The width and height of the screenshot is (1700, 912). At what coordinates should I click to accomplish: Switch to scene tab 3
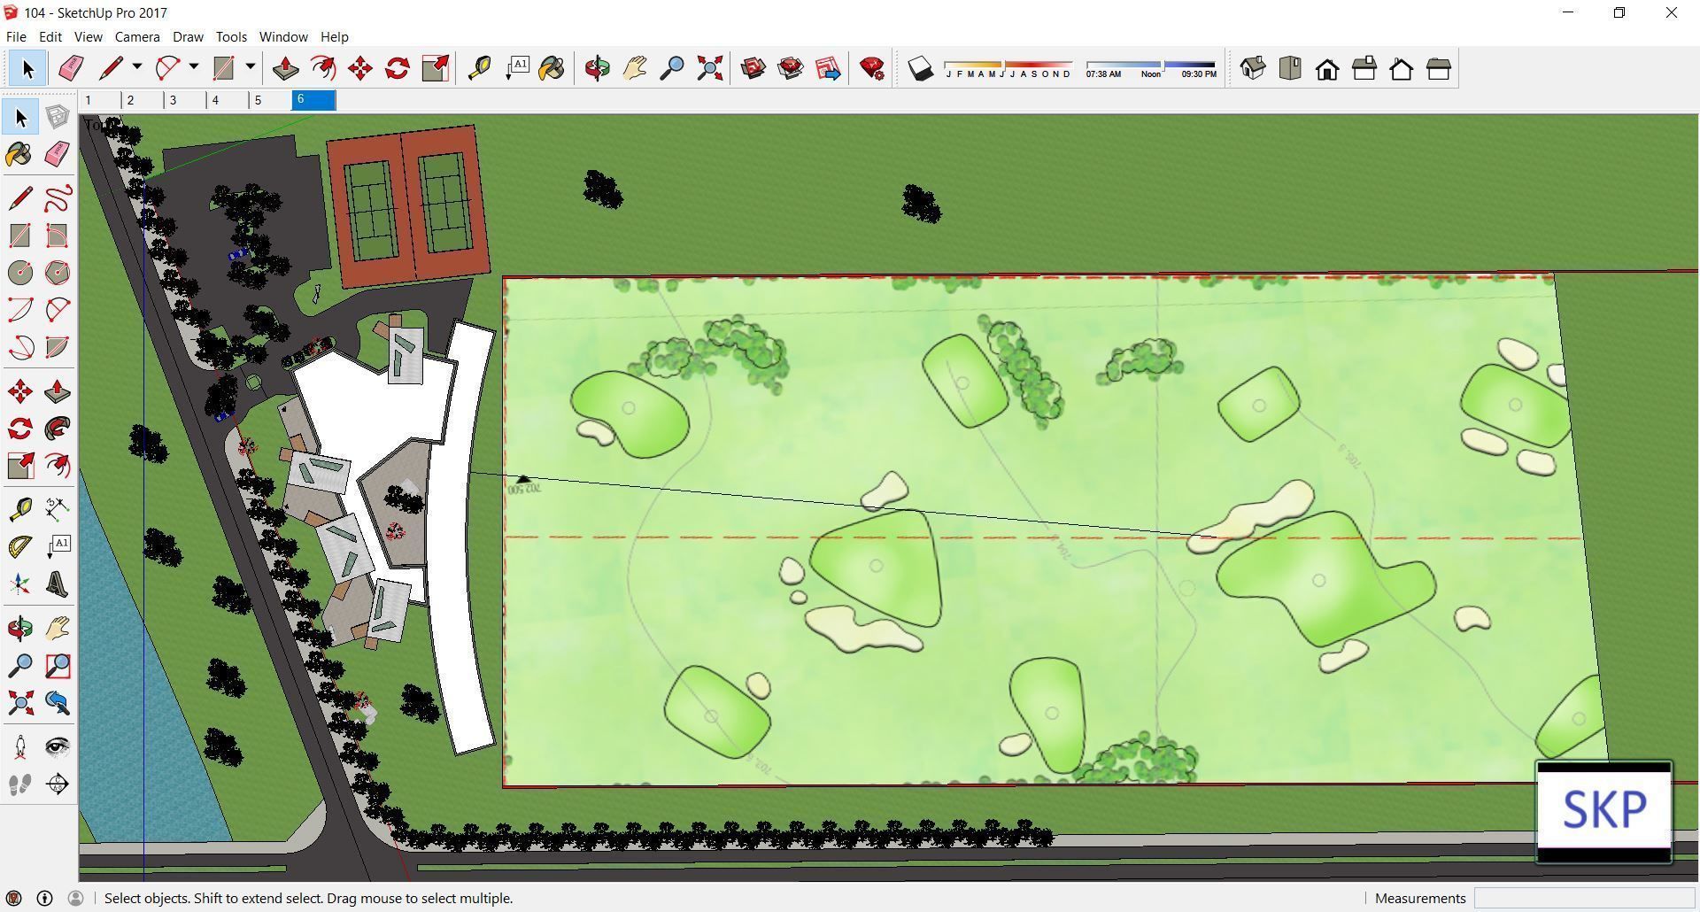(174, 100)
